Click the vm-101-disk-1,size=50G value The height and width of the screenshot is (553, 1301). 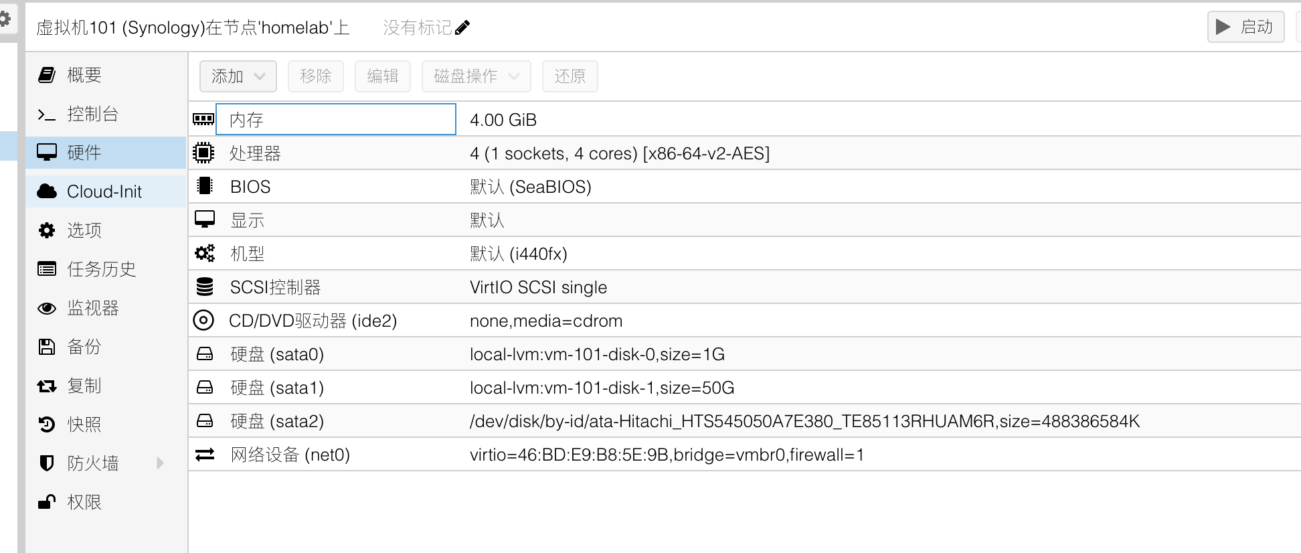[602, 388]
